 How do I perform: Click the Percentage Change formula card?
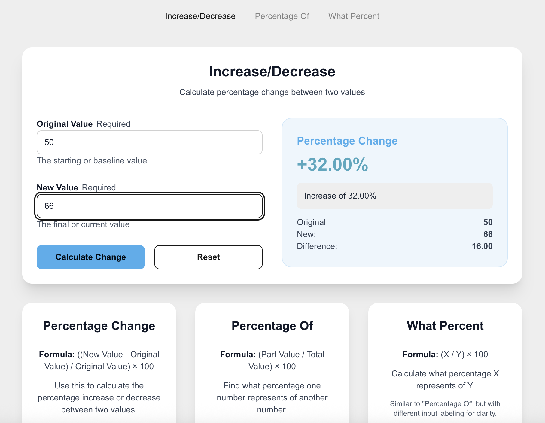(x=99, y=361)
